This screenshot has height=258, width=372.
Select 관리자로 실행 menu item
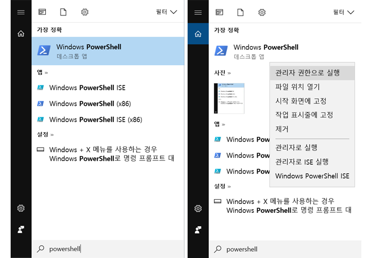pos(312,148)
